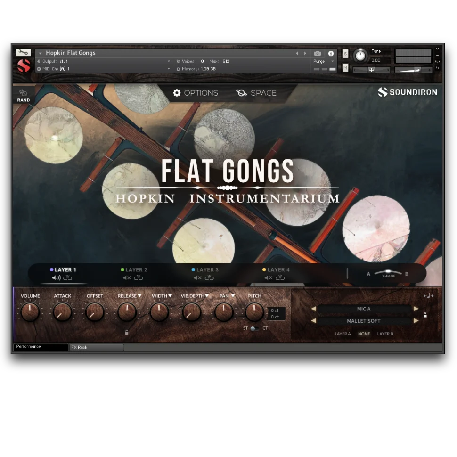Click previous MALLET SOFT left arrow
The image size is (457, 457).
pyautogui.click(x=314, y=320)
